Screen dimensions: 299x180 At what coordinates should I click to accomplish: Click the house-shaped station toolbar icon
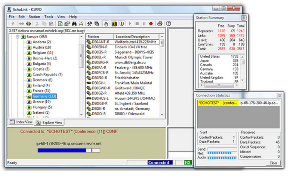67,24
